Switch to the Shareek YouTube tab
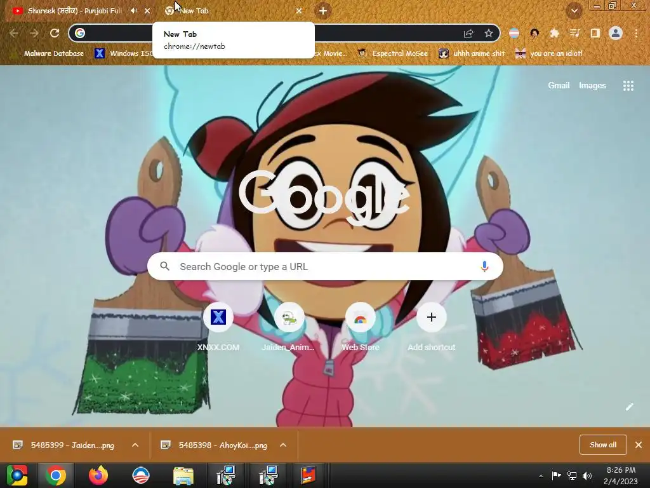Screen dimensions: 650x488 (75, 11)
